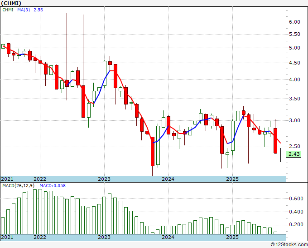The width and height of the screenshot is (308, 248).
Task: Click the 2021 label on price timeline
Action: point(7,179)
